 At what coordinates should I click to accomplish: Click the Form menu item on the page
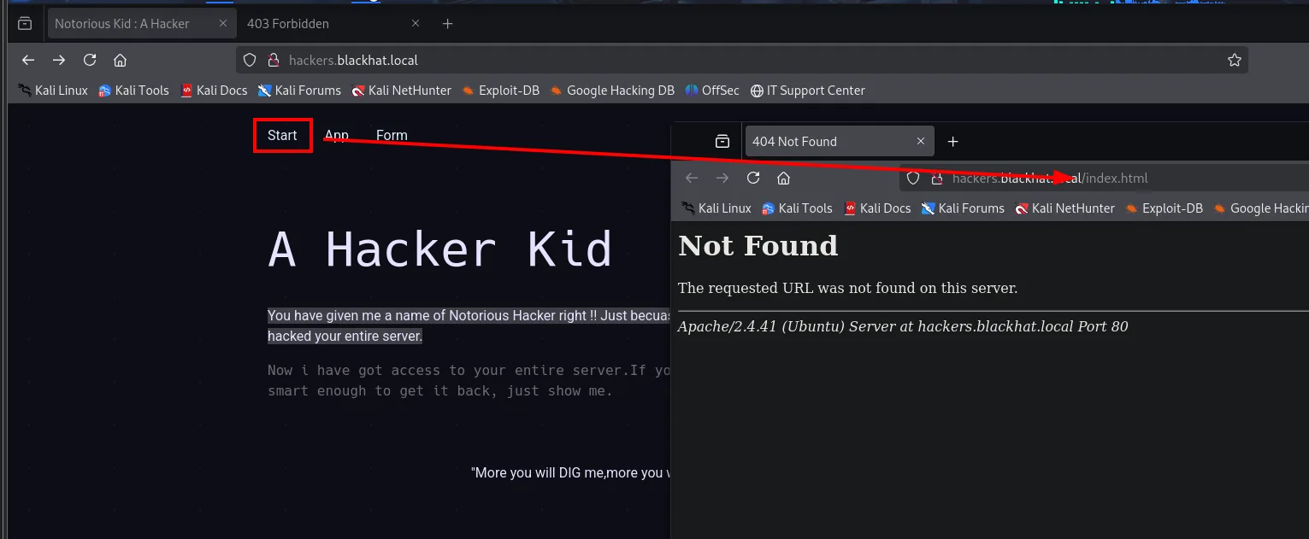(x=392, y=136)
